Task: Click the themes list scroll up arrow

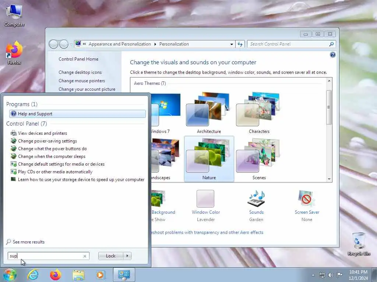Action: point(329,81)
